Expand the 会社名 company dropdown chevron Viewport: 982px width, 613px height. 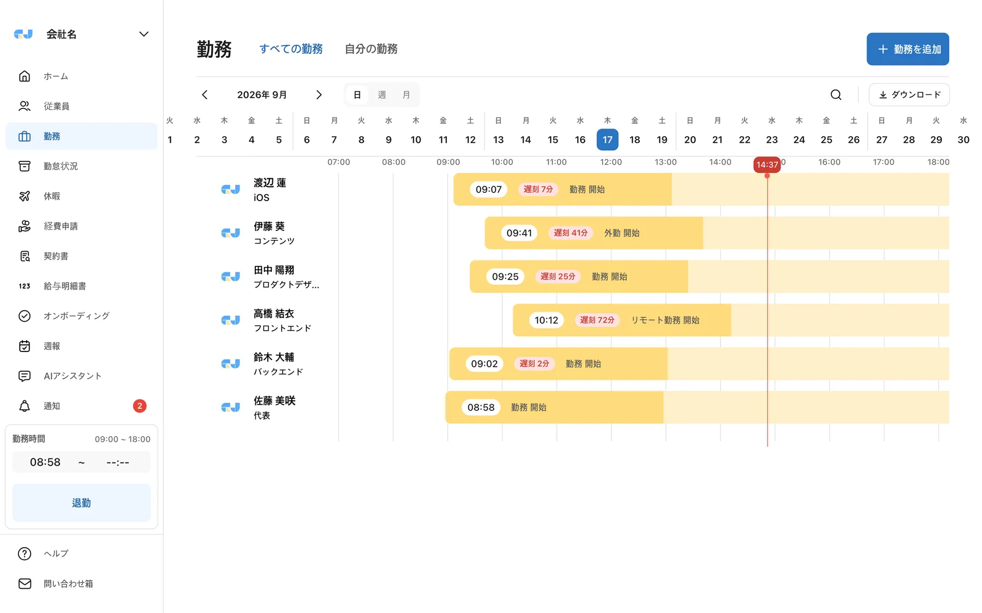click(x=143, y=34)
